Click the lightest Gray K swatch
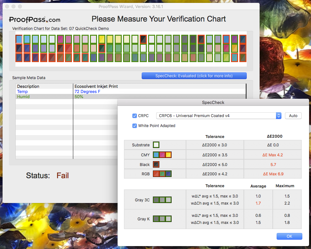311x249 pixels. 168,219
